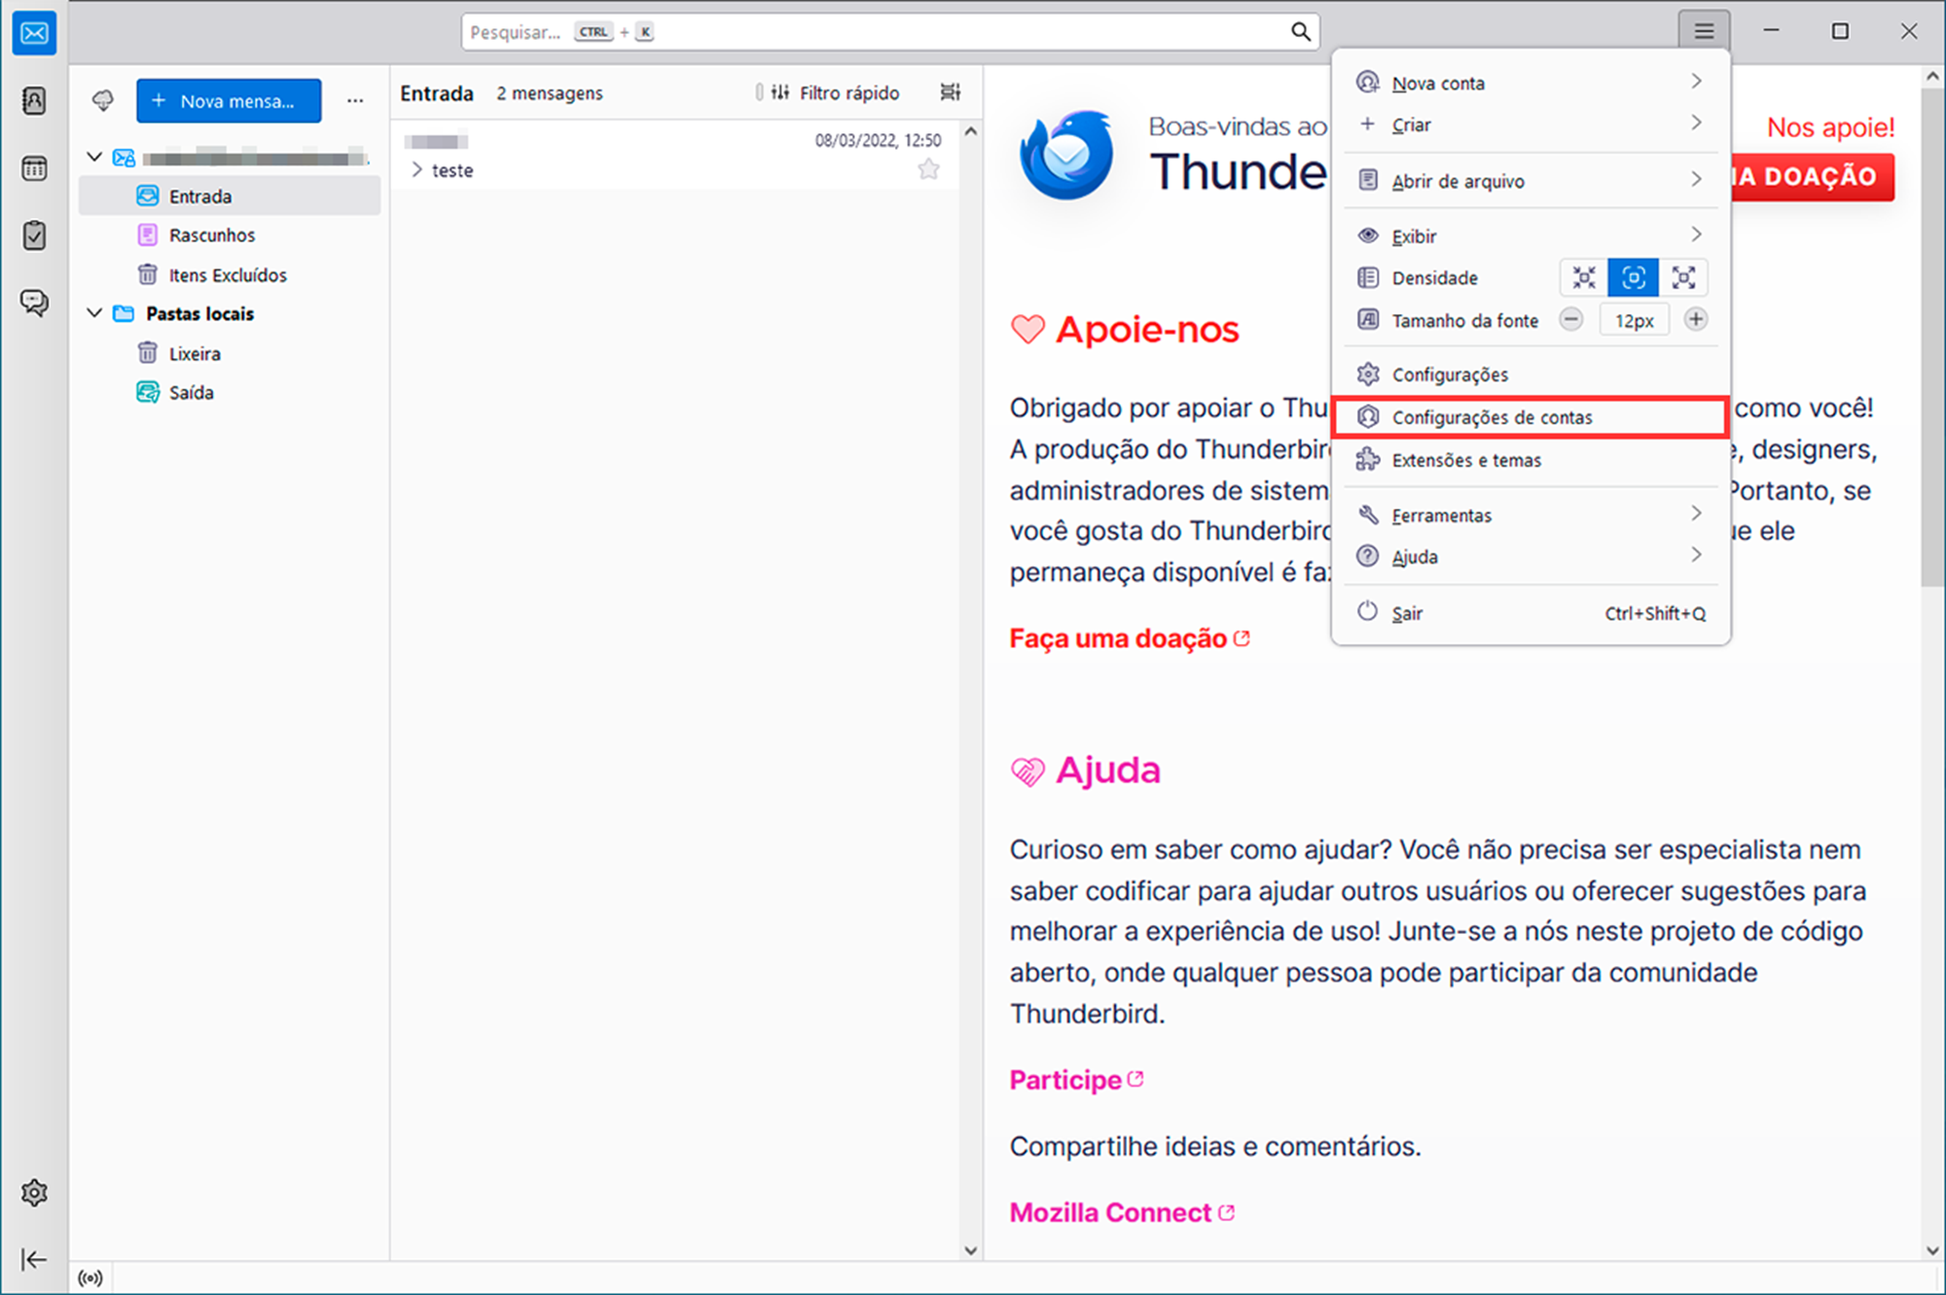Screen dimensions: 1946x1295
Task: Select Rascunhos drafts folder
Action: (x=230, y=235)
